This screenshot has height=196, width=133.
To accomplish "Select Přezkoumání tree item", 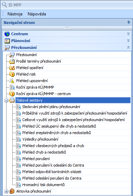I will coord(26,55).
